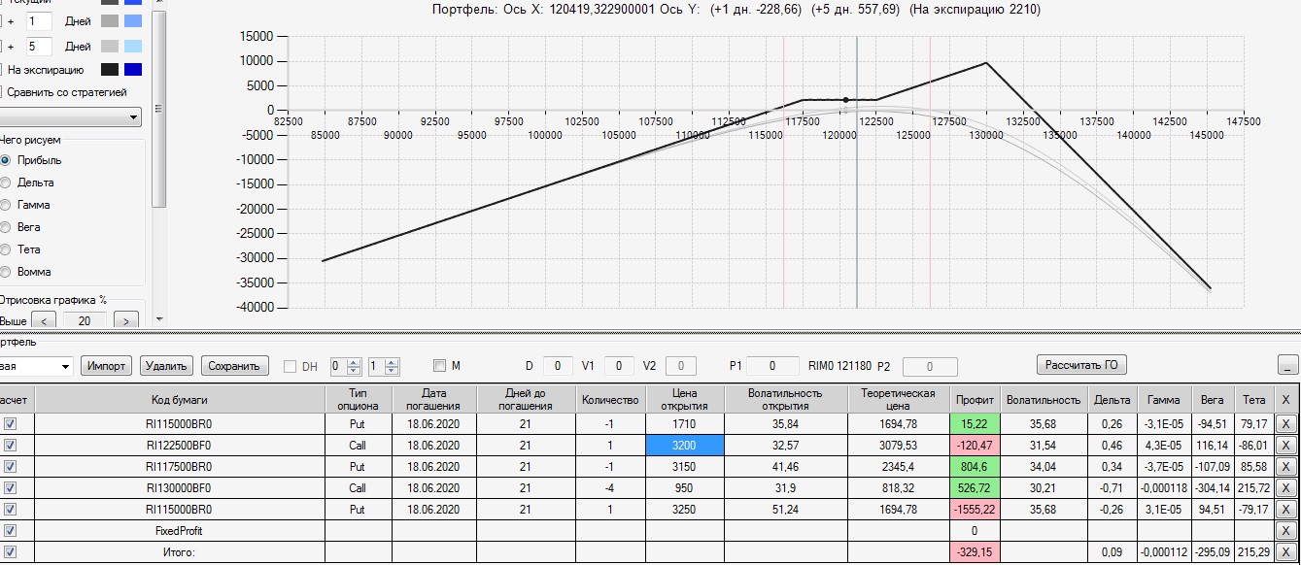Viewport: 1301px width, 565px height.
Task: Pick the black swatch for На экспирацию
Action: click(110, 70)
